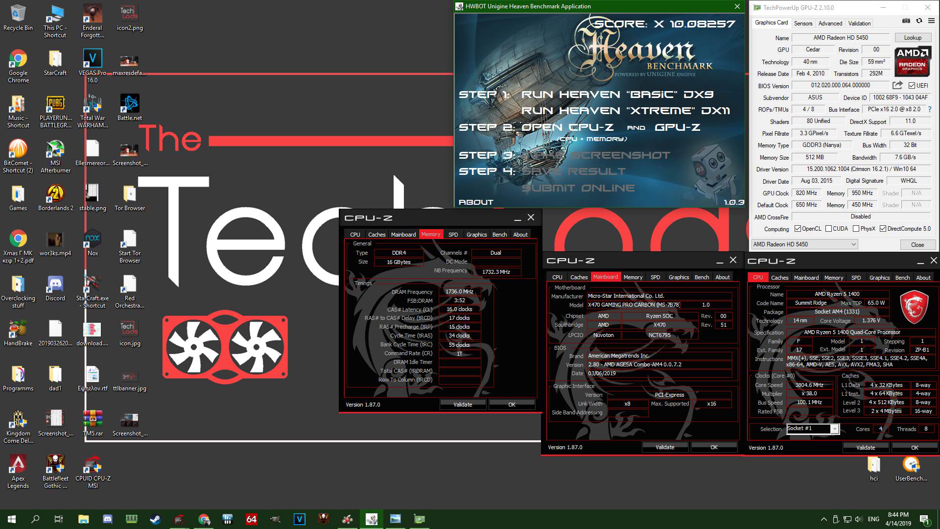Open the Task View taskbar button
940x529 pixels.
(x=59, y=519)
